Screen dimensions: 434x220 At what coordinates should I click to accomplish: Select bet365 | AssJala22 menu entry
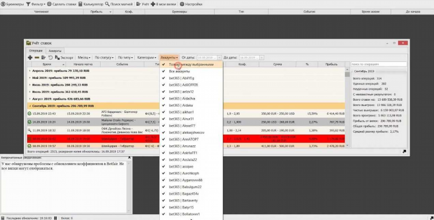point(191,160)
